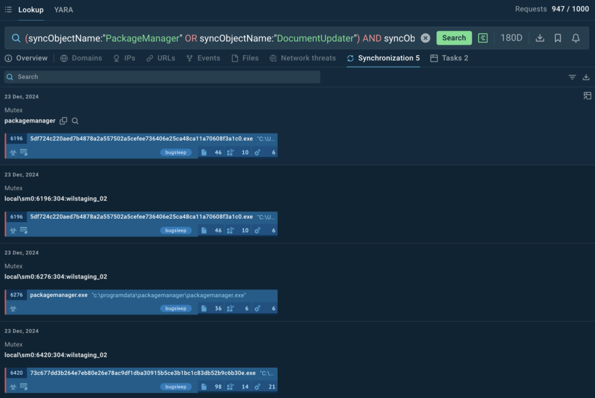Download the synchronization results list
Image resolution: width=595 pixels, height=398 pixels.
coord(586,77)
